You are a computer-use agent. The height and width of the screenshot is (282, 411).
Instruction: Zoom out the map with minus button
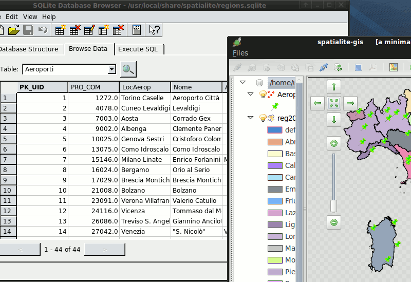tap(334, 222)
